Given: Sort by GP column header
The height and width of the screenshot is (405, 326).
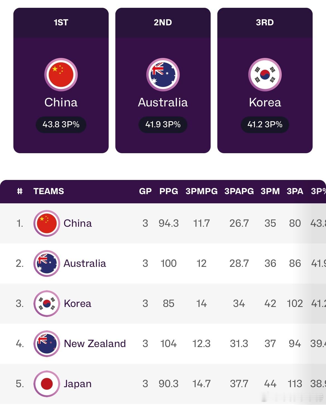Looking at the screenshot, I should tap(145, 191).
